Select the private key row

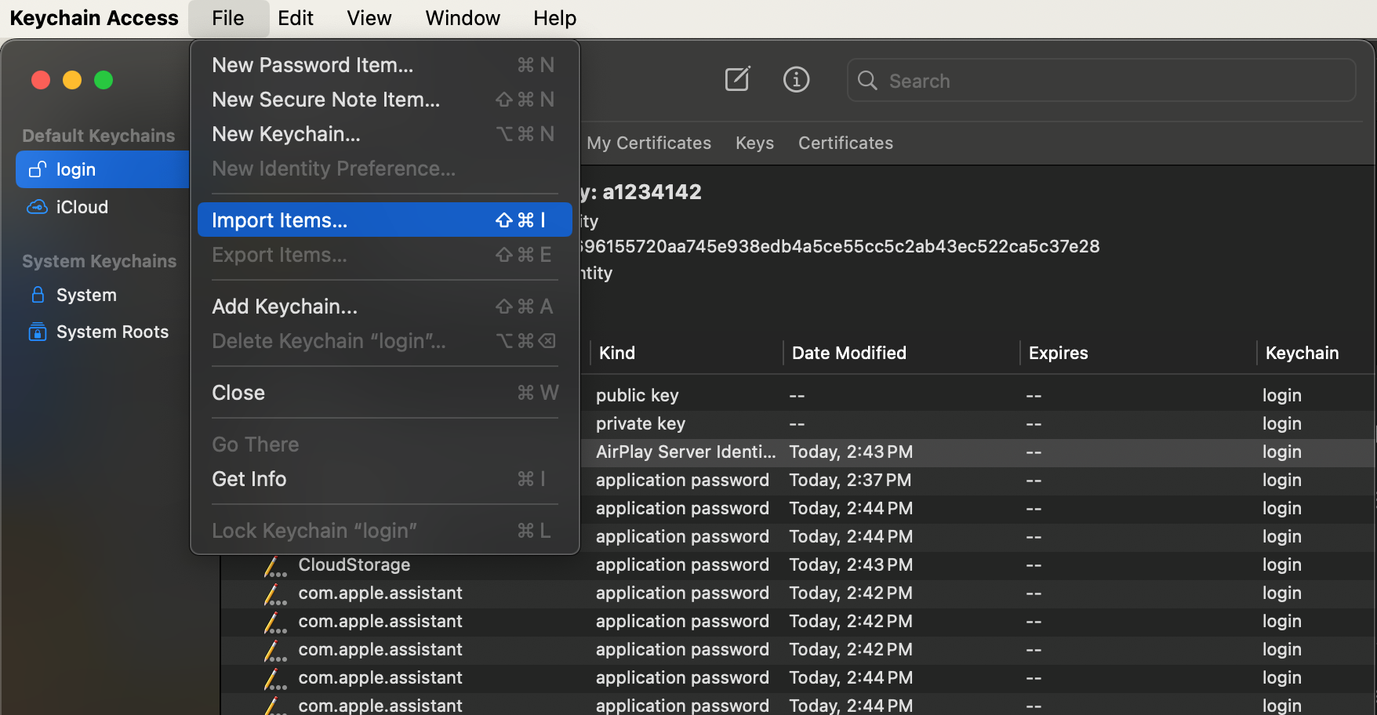[978, 424]
